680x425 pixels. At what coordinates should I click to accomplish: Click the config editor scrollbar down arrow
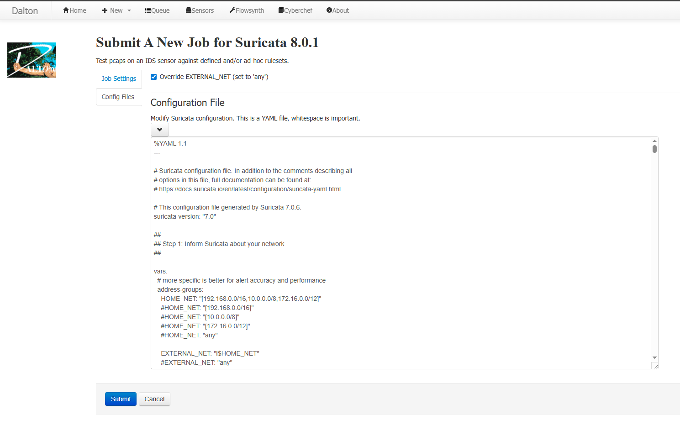click(654, 358)
